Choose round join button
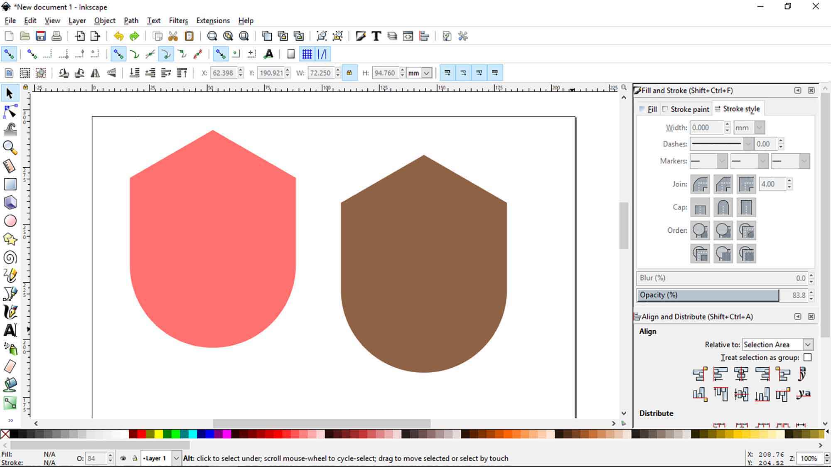This screenshot has height=467, width=831. 700,184
